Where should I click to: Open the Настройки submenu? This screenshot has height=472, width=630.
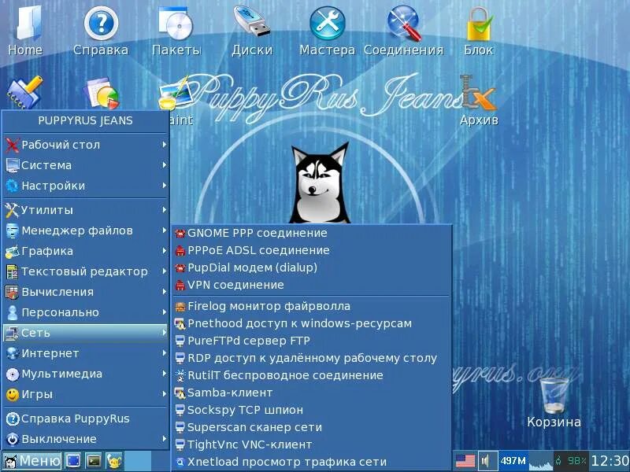(x=85, y=186)
